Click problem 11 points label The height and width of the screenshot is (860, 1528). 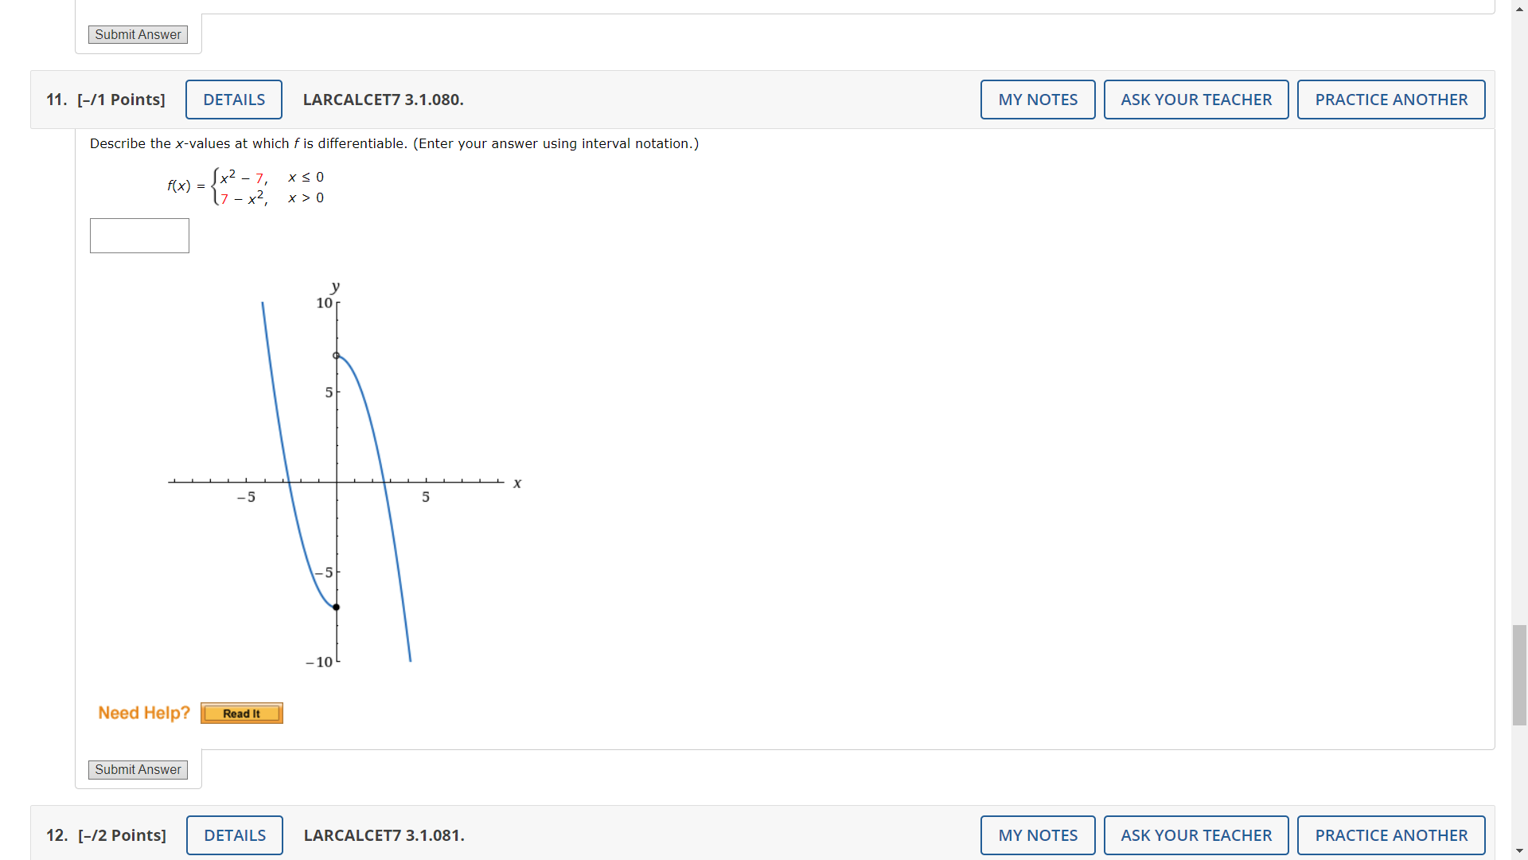(121, 100)
